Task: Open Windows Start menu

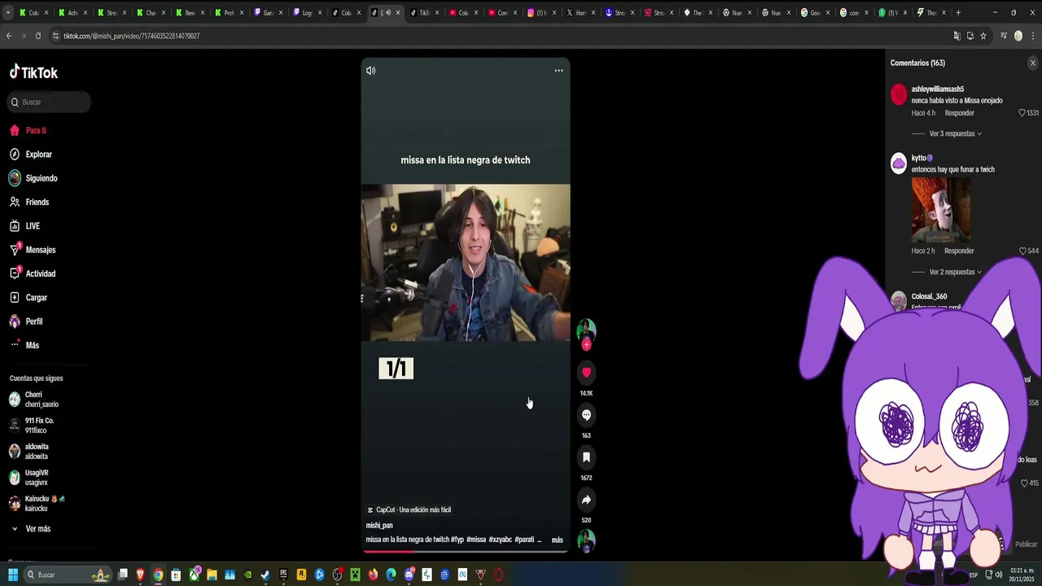Action: tap(13, 575)
